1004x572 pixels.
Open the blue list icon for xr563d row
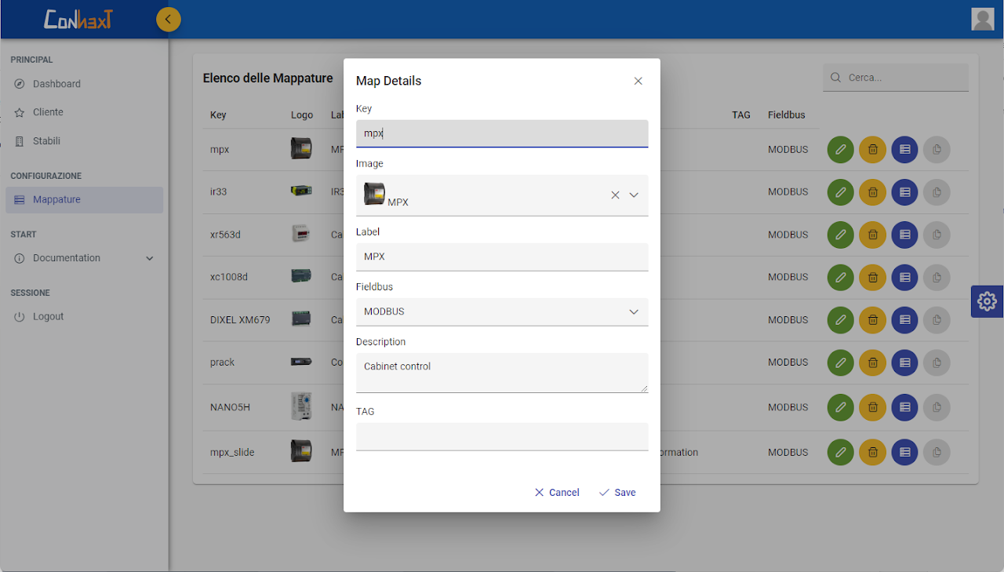click(904, 235)
